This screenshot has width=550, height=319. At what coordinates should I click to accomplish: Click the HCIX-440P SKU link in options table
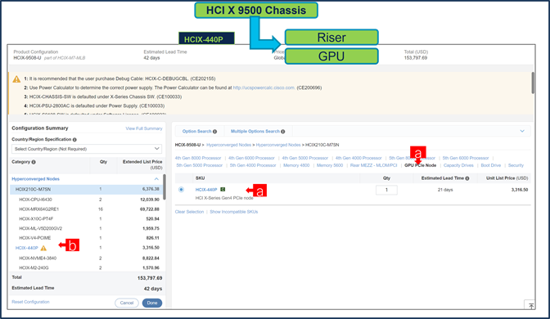(x=206, y=190)
